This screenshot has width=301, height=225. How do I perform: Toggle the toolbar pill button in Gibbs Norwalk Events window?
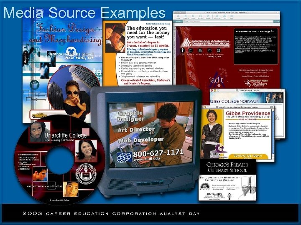pyautogui.click(x=282, y=90)
